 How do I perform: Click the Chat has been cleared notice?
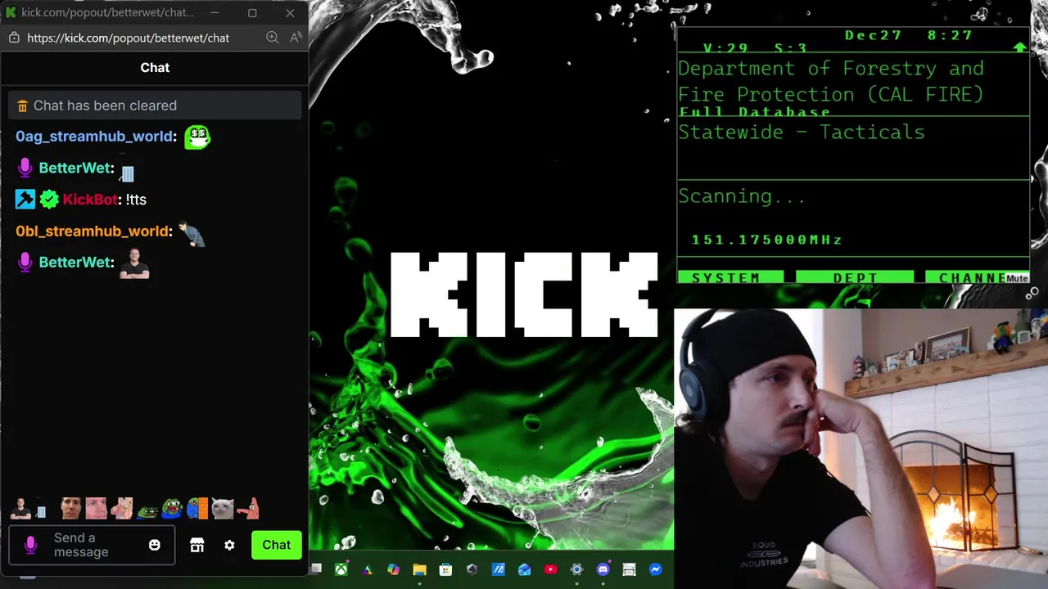[155, 106]
